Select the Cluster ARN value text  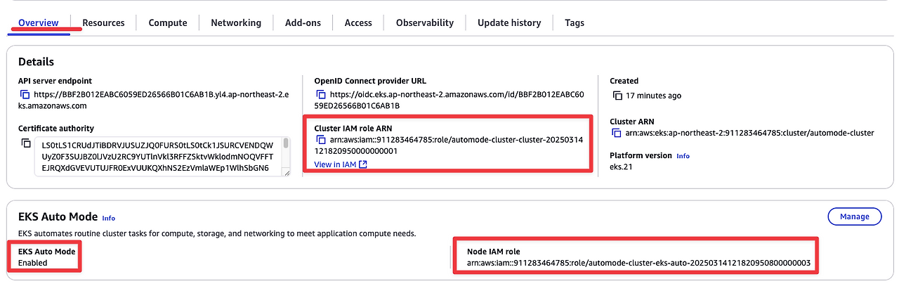pyautogui.click(x=749, y=133)
